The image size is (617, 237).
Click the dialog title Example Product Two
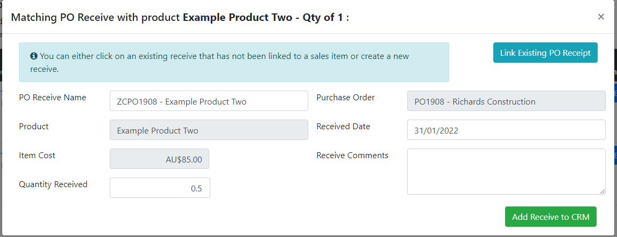pyautogui.click(x=239, y=18)
